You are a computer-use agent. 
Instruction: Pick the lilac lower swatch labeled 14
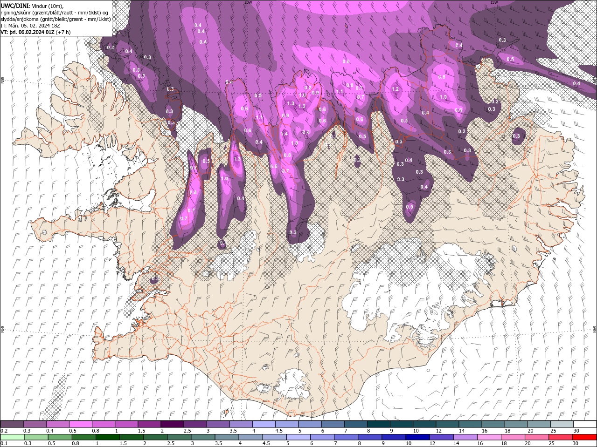[x=465, y=437]
